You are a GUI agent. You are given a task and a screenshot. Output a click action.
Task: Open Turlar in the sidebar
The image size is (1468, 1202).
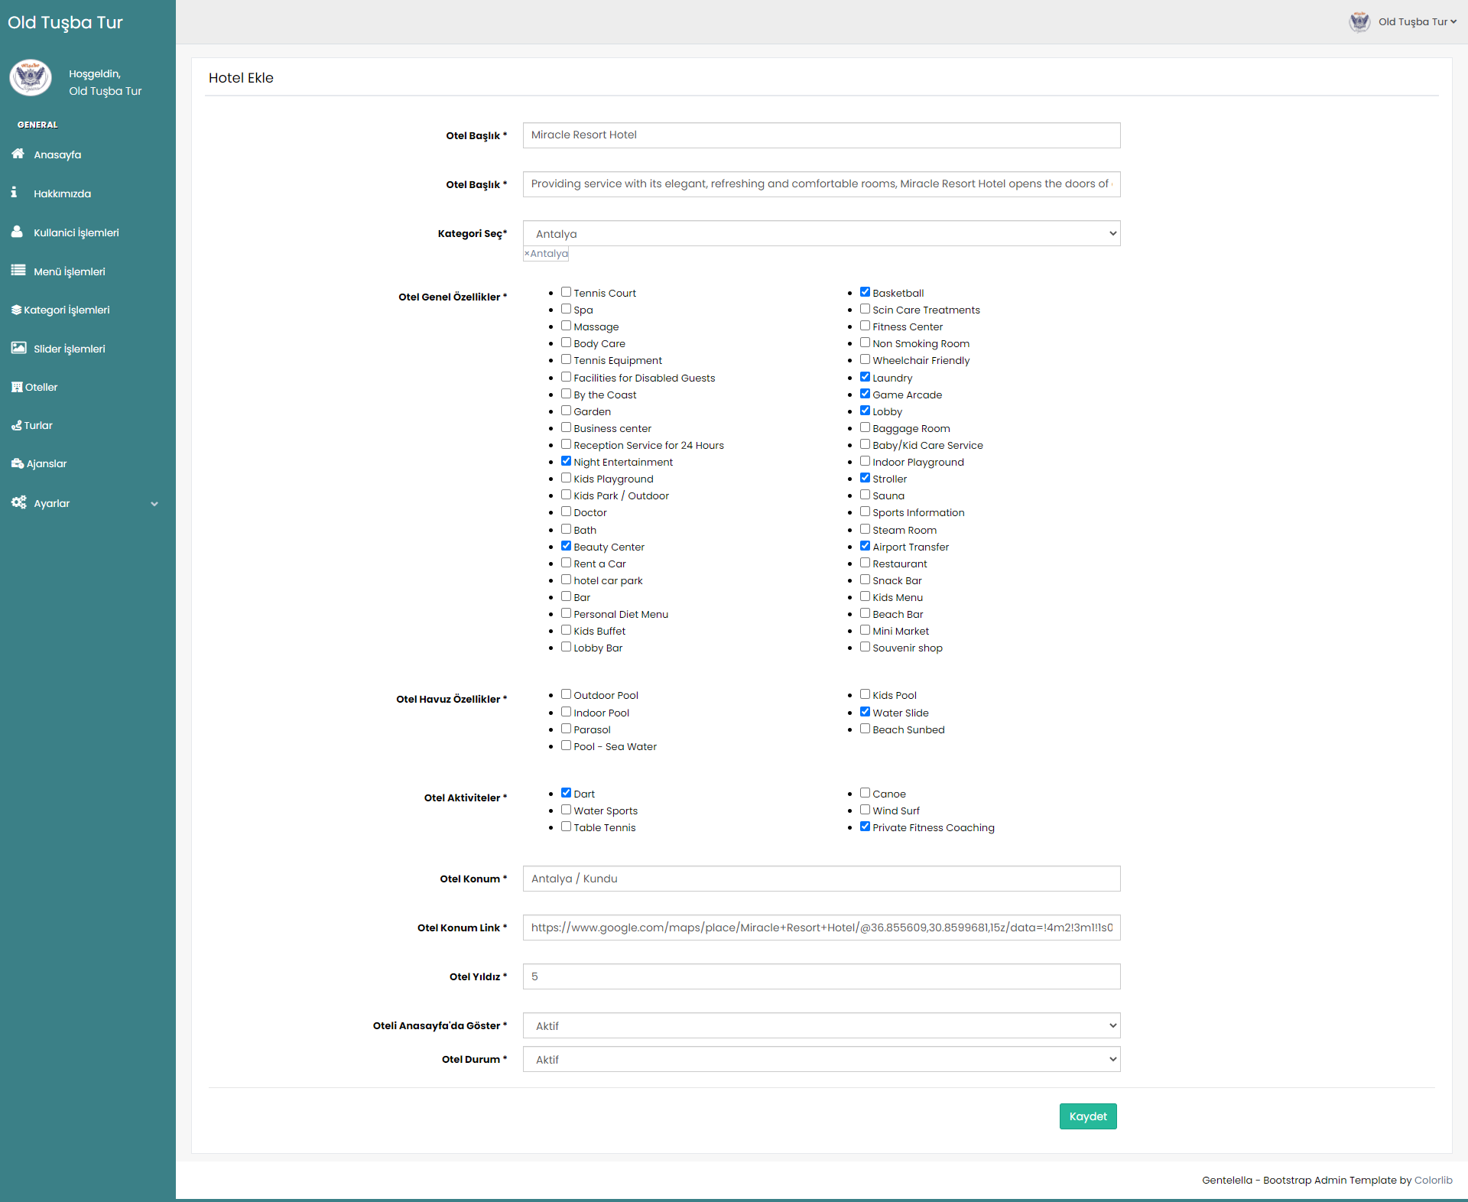[x=37, y=425]
